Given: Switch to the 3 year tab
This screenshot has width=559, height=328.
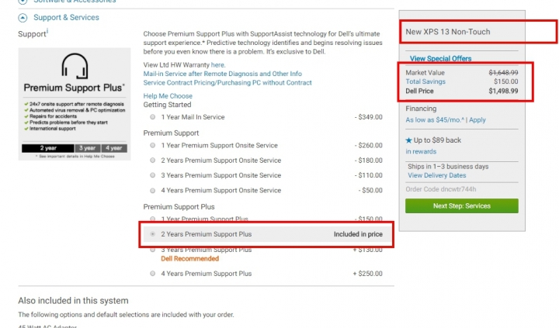Looking at the screenshot, I should 87,148.
